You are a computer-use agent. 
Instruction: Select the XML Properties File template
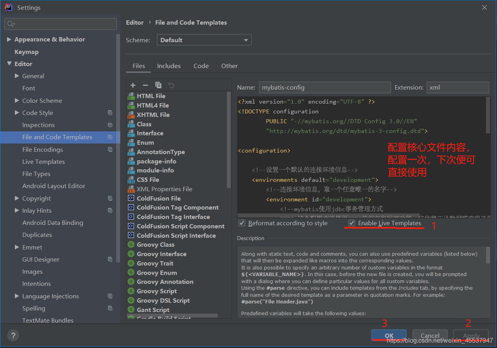165,189
